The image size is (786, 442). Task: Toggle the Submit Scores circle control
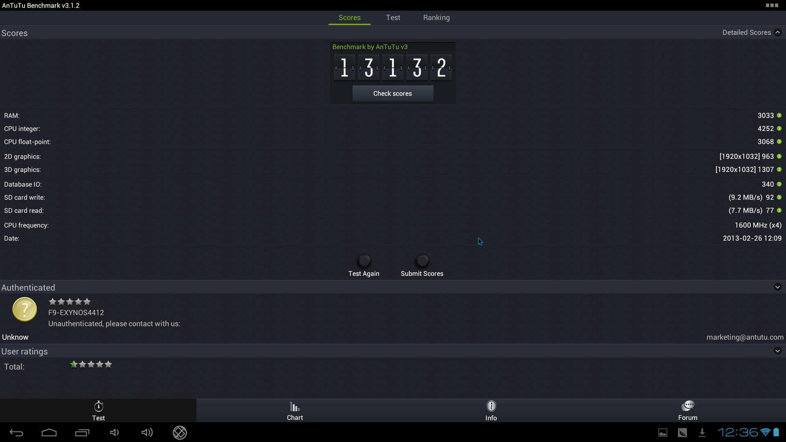[x=422, y=260]
